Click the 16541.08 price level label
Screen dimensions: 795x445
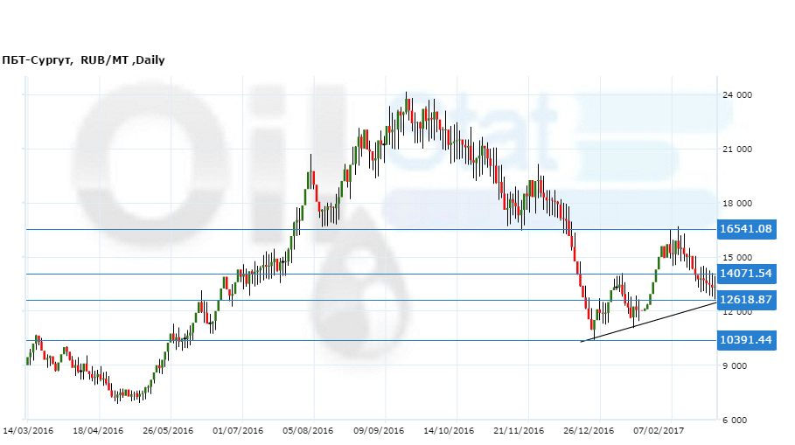click(x=745, y=229)
